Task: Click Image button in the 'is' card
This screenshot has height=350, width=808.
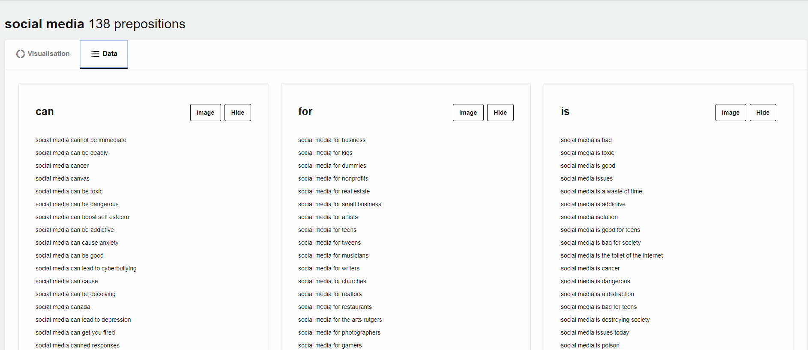Action: pyautogui.click(x=730, y=113)
